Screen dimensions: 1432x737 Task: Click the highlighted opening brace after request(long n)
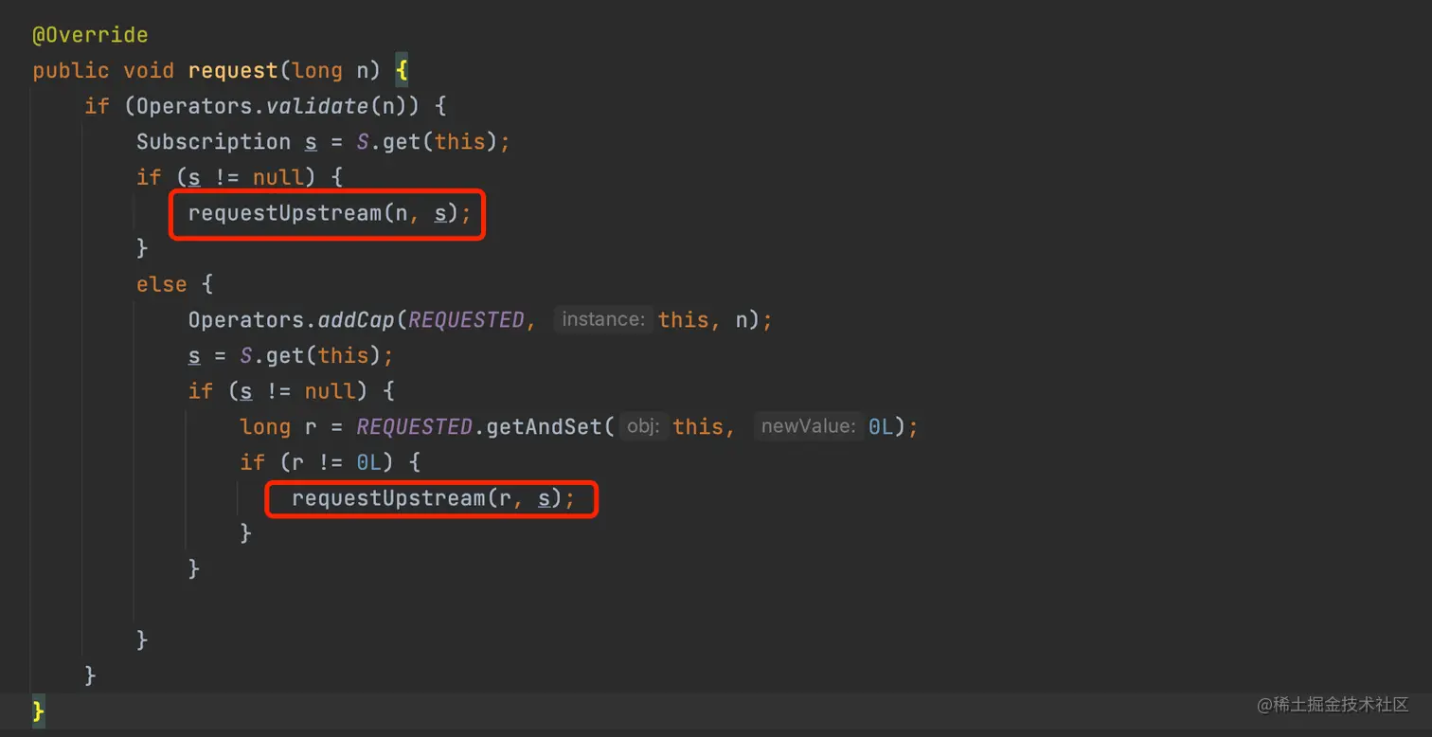(402, 71)
